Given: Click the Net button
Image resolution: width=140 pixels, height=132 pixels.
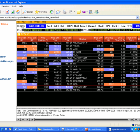Looking at the screenshot, I should [x=76, y=26].
